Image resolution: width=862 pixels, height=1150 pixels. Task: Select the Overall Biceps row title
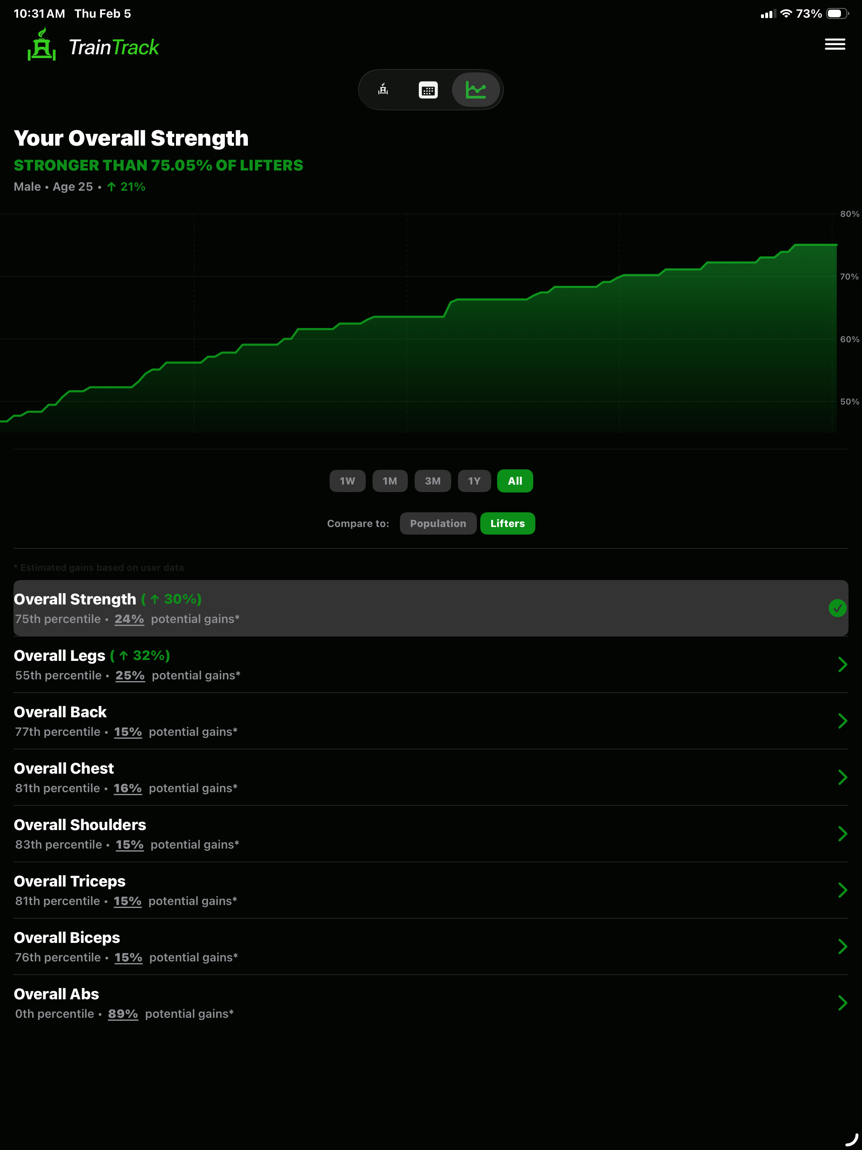point(67,938)
